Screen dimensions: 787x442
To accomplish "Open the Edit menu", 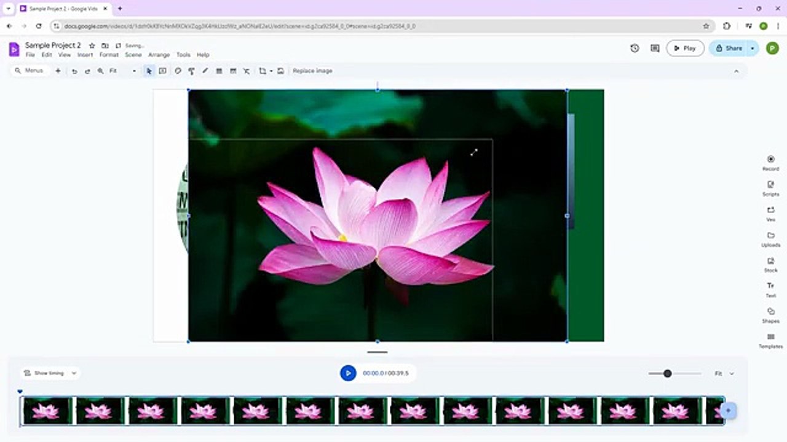I will (x=47, y=55).
